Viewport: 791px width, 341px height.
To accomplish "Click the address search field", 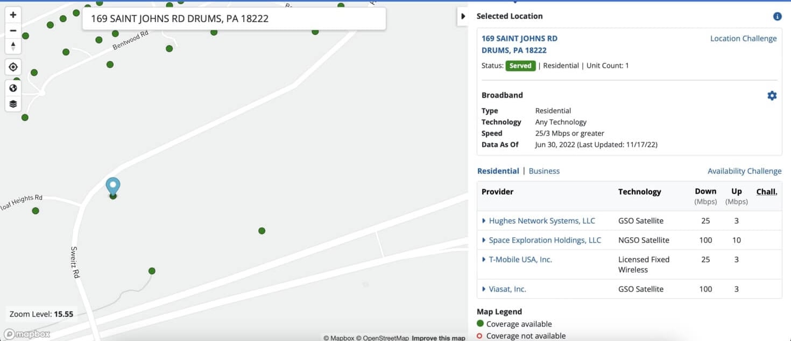I will click(234, 19).
